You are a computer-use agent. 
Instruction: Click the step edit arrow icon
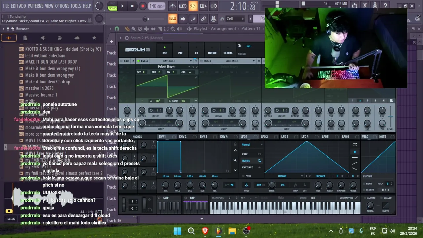pos(183,19)
